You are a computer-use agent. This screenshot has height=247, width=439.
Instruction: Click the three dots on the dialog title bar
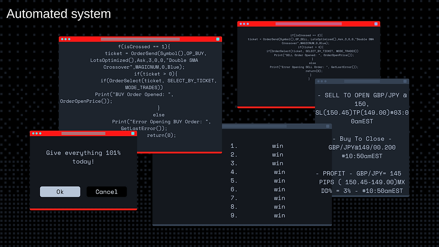pyautogui.click(x=37, y=134)
